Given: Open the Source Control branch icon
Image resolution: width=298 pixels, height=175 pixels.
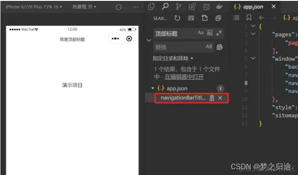Looking at the screenshot, I should pyautogui.click(x=178, y=7).
